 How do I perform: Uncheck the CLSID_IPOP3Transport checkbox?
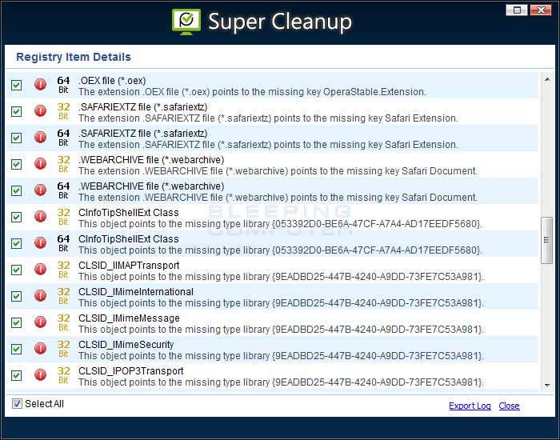17,376
